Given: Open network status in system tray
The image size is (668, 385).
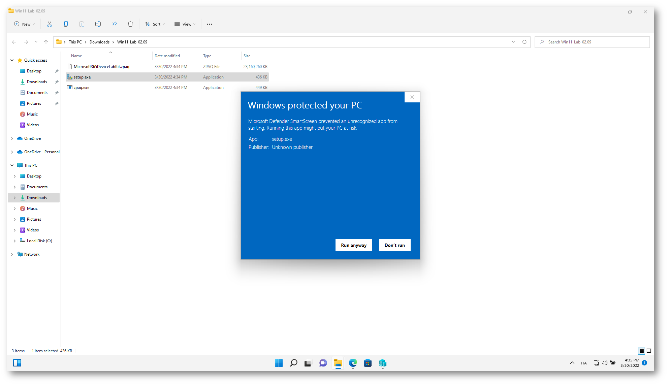Looking at the screenshot, I should click(x=596, y=363).
